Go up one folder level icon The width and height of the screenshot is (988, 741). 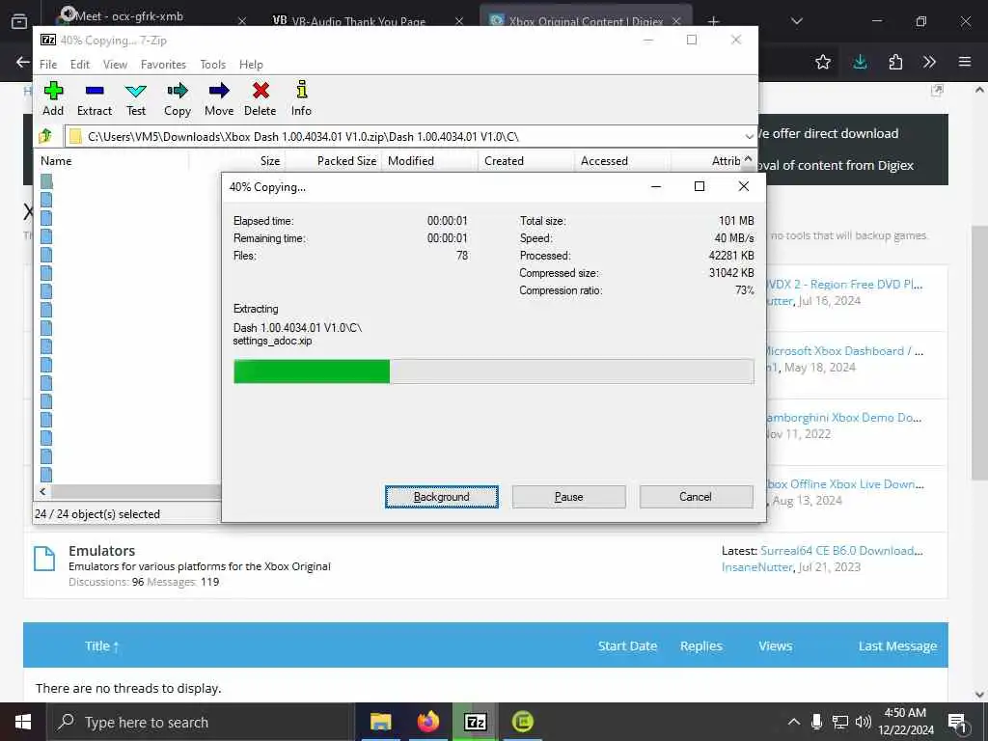(x=45, y=136)
